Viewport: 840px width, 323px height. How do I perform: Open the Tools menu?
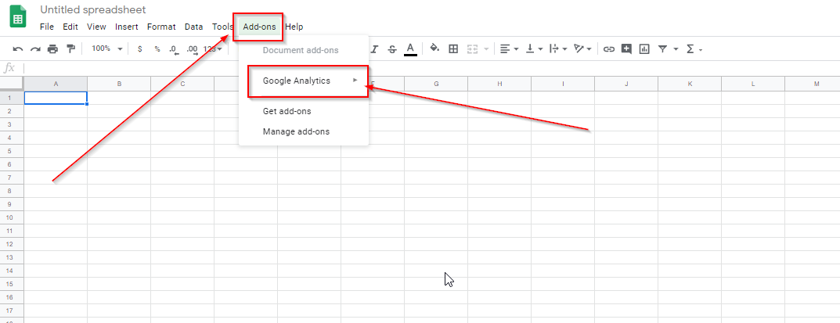pos(222,27)
